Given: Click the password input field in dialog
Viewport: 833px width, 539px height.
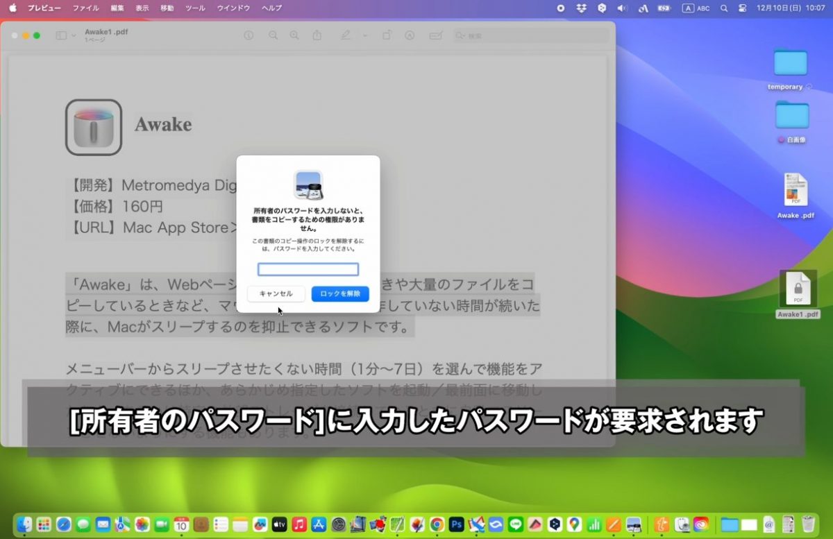Looking at the screenshot, I should point(308,269).
